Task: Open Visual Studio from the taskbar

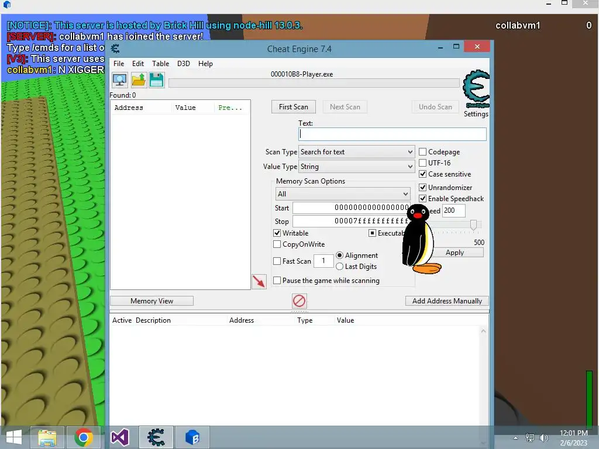Action: click(x=120, y=437)
